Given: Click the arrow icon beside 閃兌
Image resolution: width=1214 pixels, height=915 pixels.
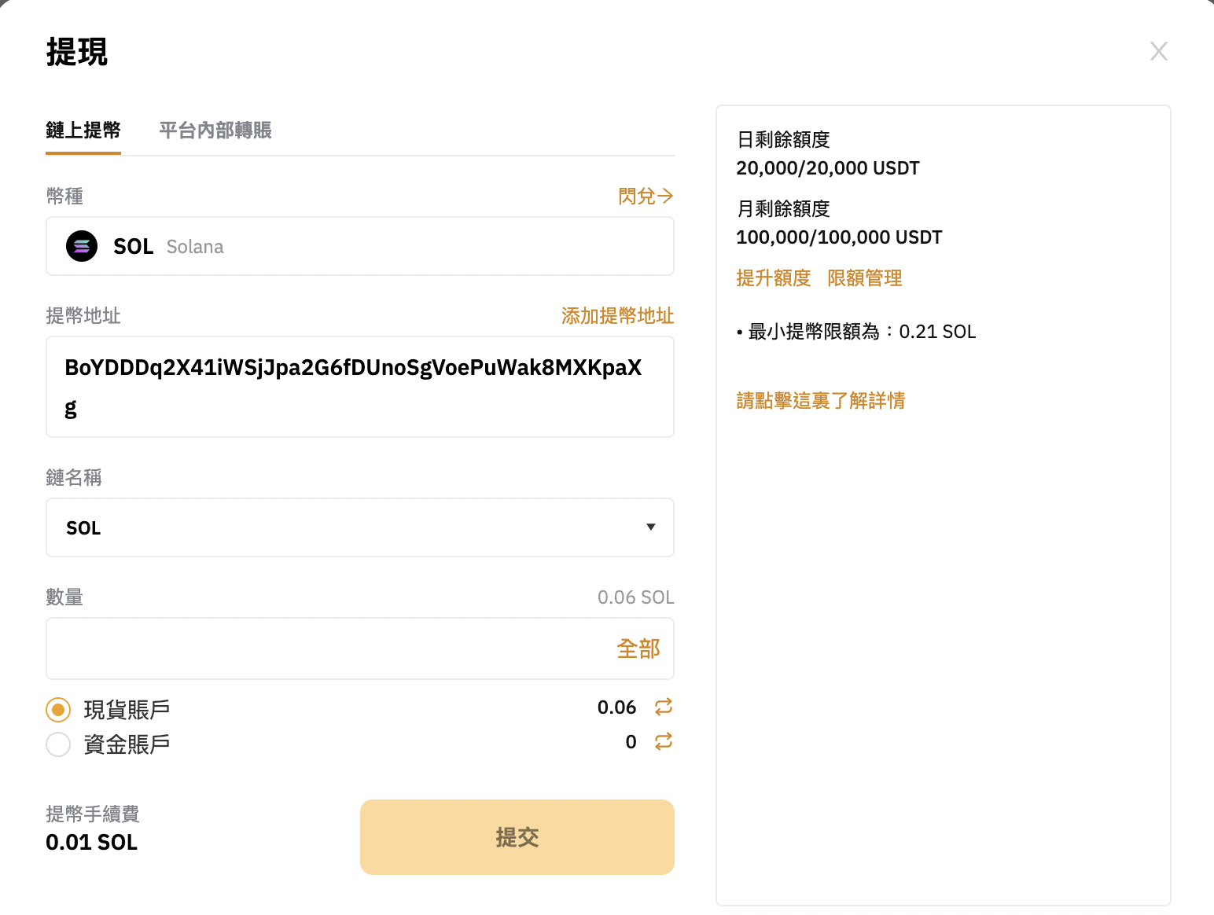Looking at the screenshot, I should click(666, 196).
